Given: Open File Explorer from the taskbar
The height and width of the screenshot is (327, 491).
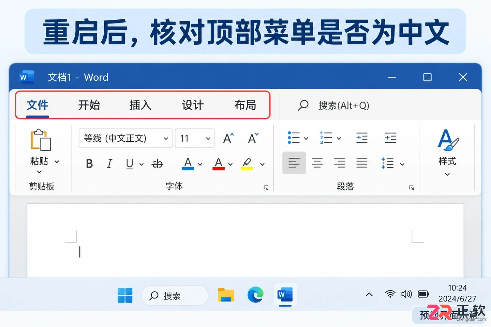Looking at the screenshot, I should point(226,295).
